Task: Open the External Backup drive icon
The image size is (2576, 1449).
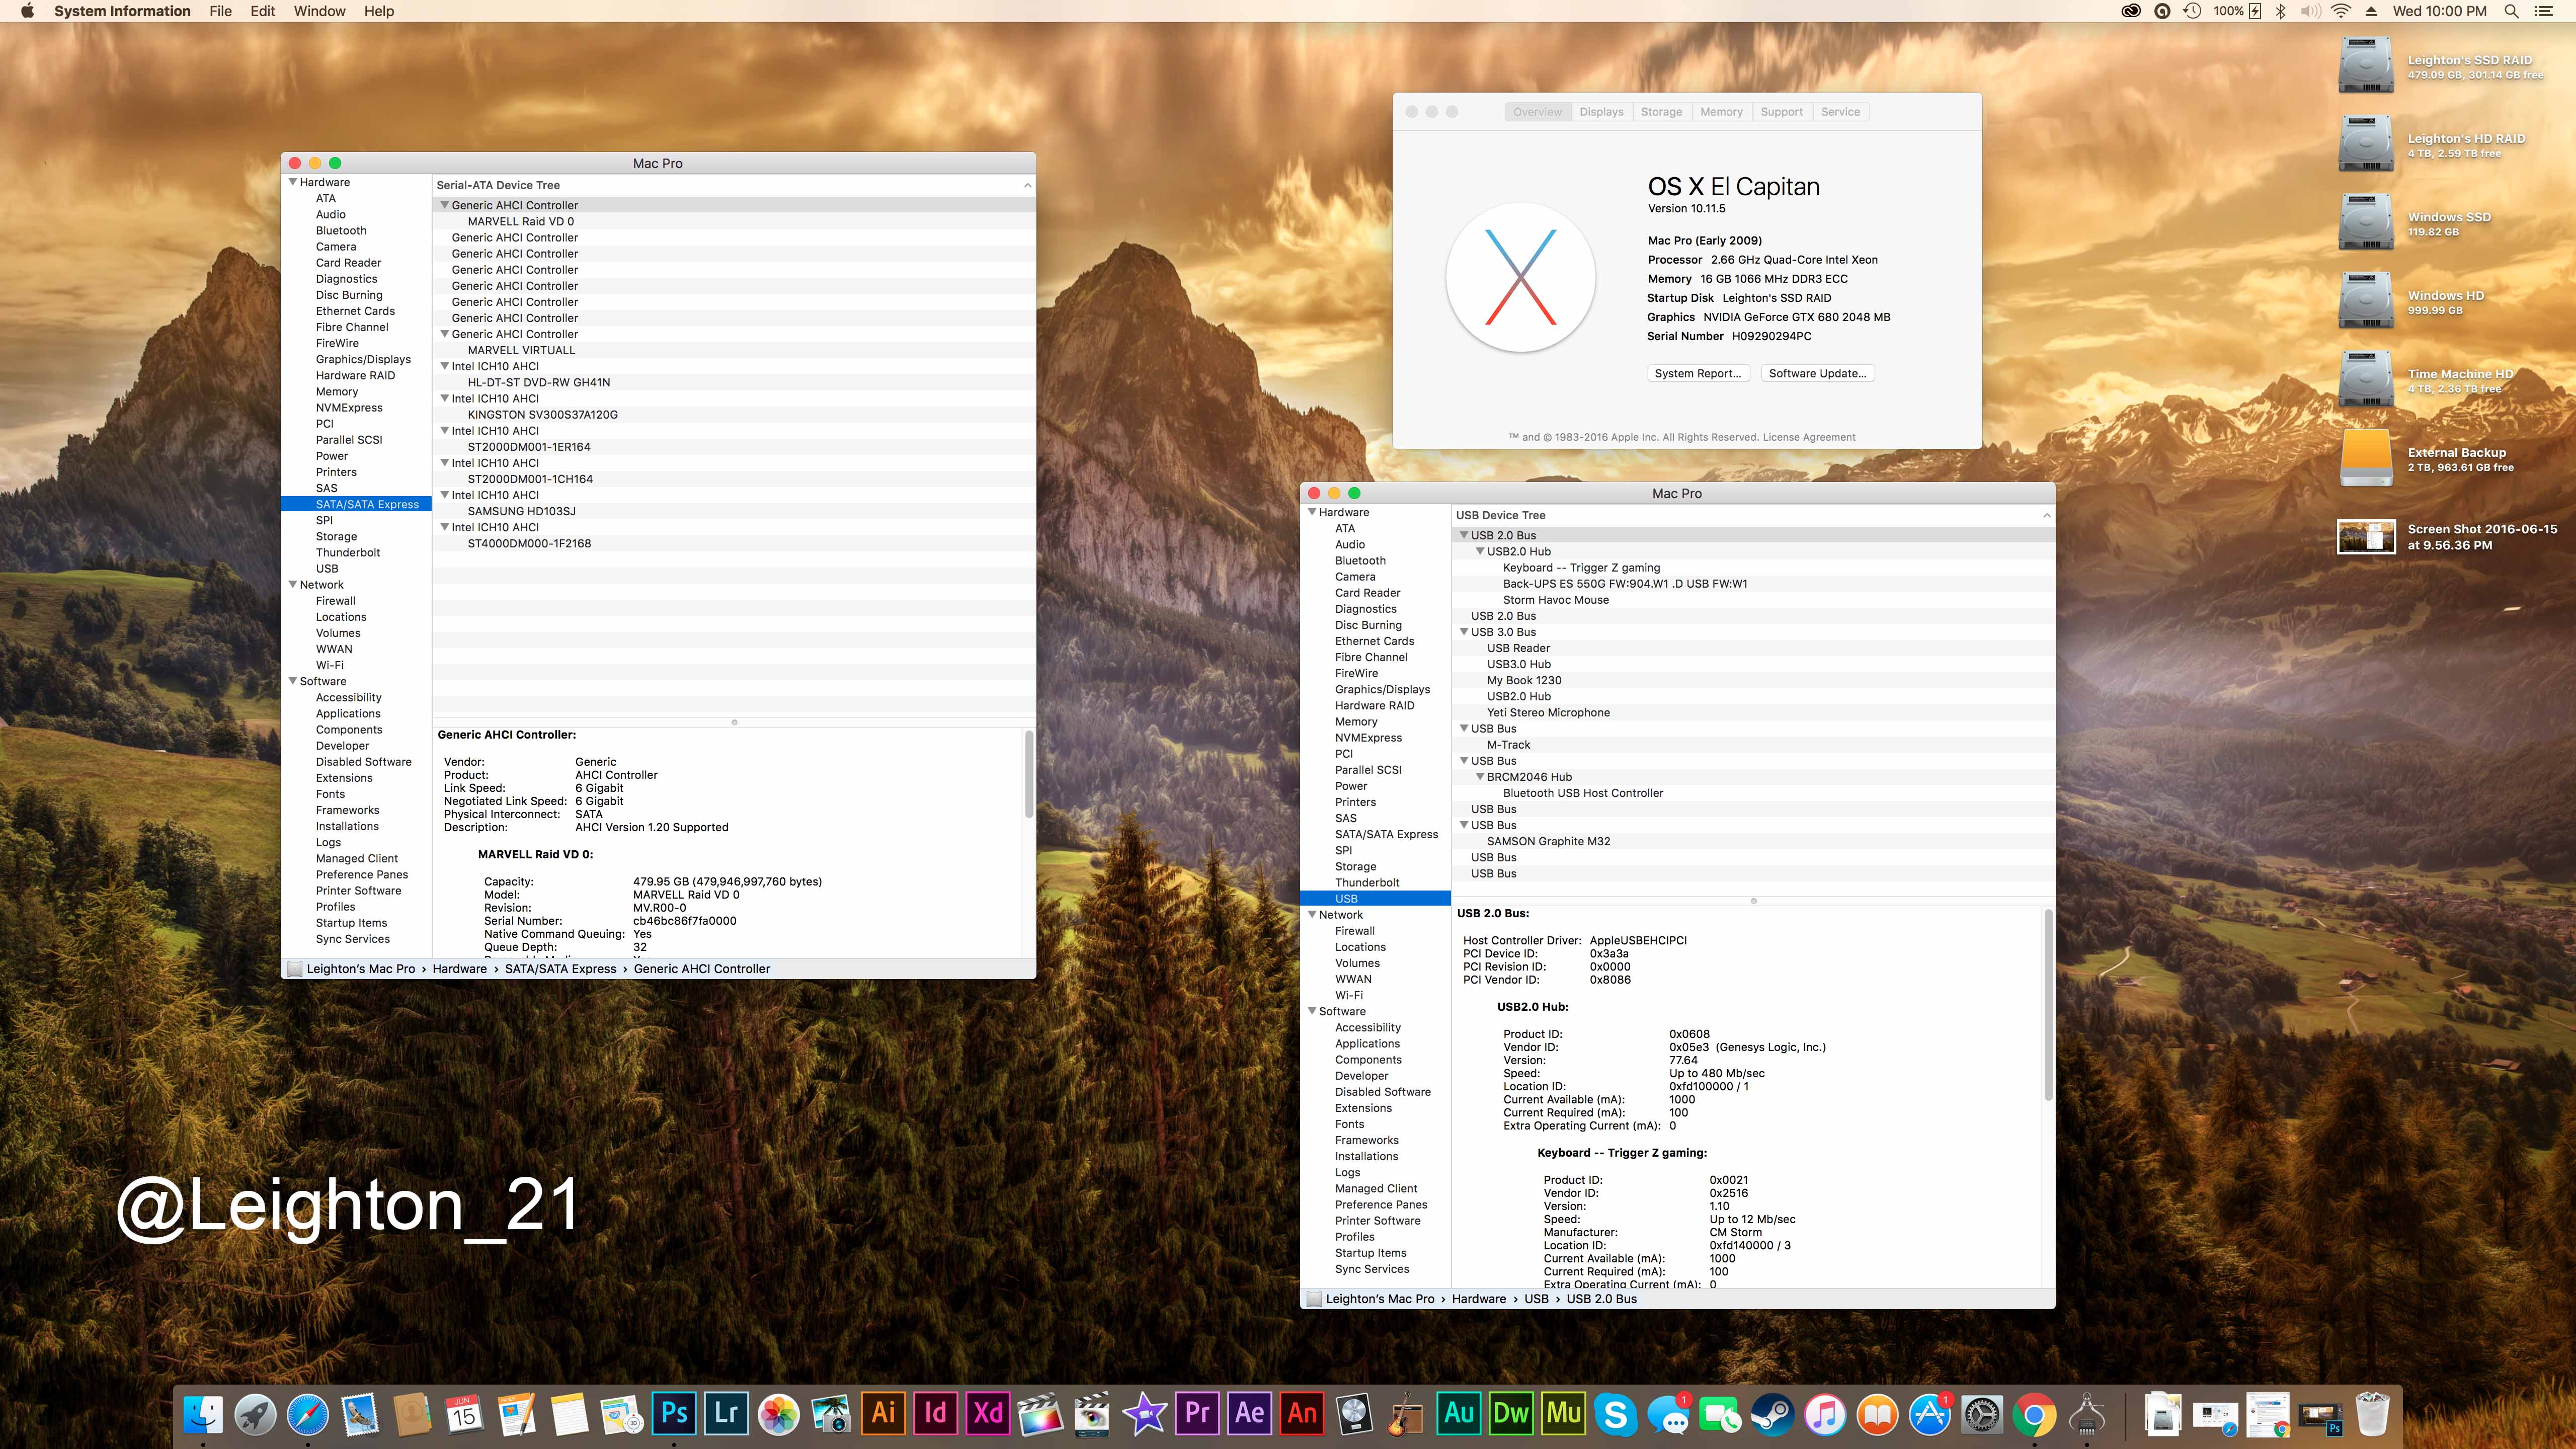Action: pyautogui.click(x=2365, y=458)
